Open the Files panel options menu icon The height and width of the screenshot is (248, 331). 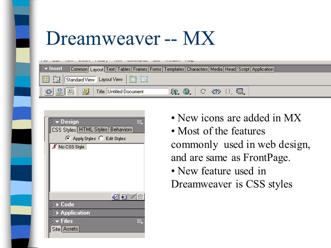pos(140,221)
